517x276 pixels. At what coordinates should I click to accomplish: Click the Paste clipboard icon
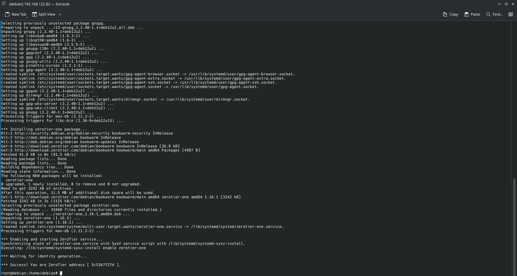466,15
